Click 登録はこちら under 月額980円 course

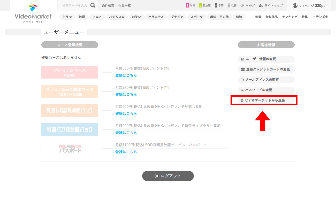pyautogui.click(x=126, y=95)
